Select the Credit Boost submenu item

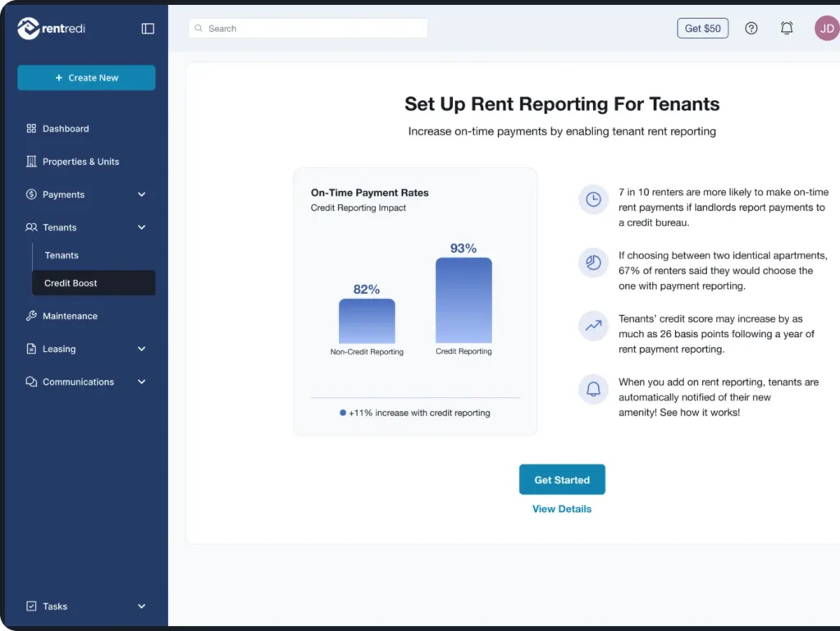[71, 283]
